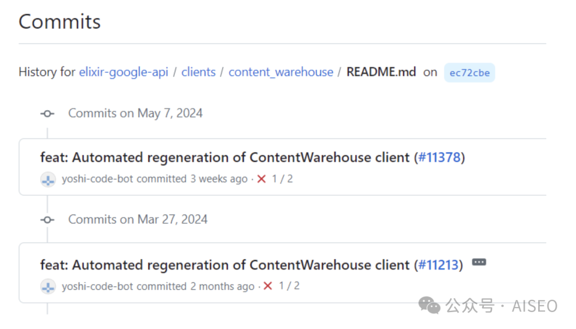Expand the commit description ellipsis for #11213
576x329 pixels.
479,262
